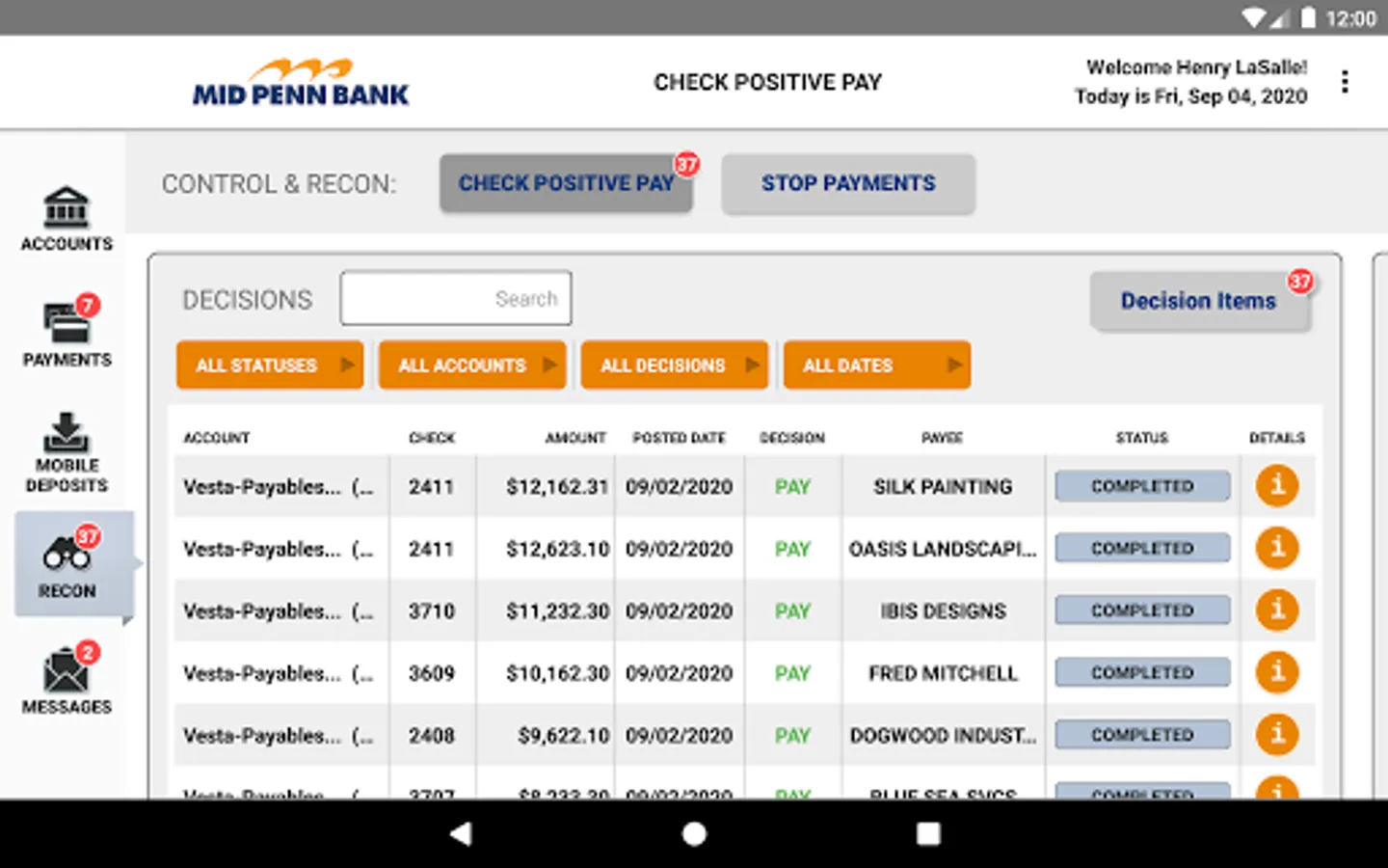The image size is (1388, 868).
Task: Select amount $12,623.10
Action: coord(557,549)
